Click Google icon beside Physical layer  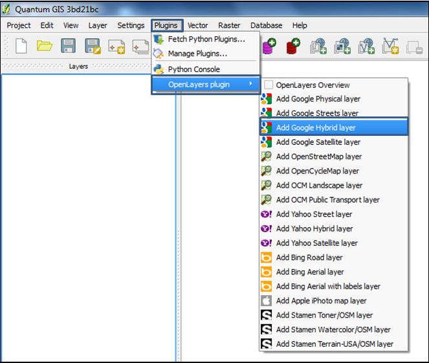point(266,99)
